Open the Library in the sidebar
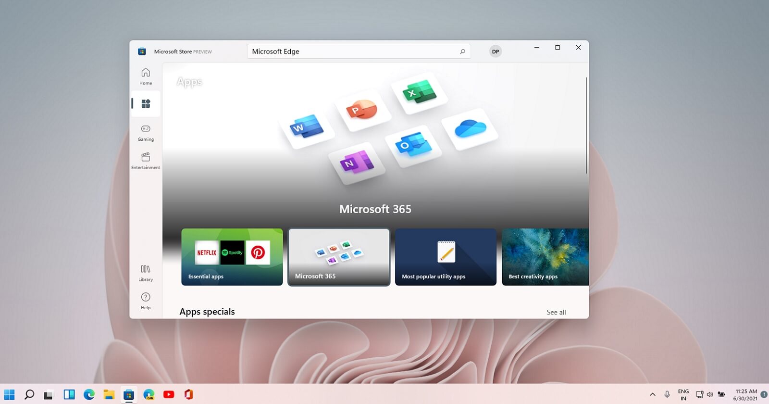 pyautogui.click(x=146, y=273)
